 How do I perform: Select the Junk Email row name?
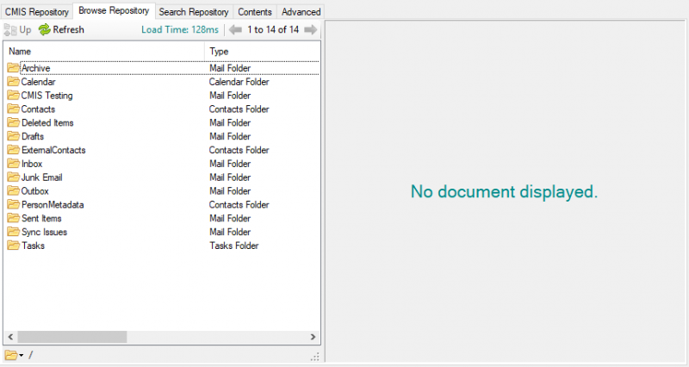41,177
